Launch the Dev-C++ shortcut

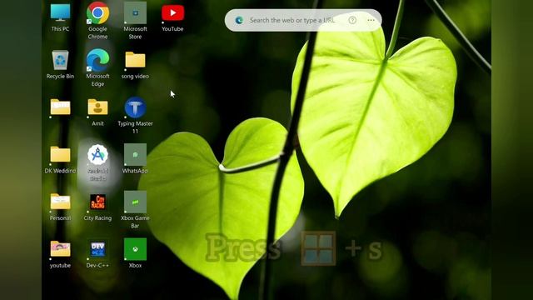(x=97, y=254)
